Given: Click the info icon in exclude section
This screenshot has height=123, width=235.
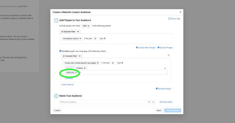Looking at the screenshot, I should coord(122,63).
